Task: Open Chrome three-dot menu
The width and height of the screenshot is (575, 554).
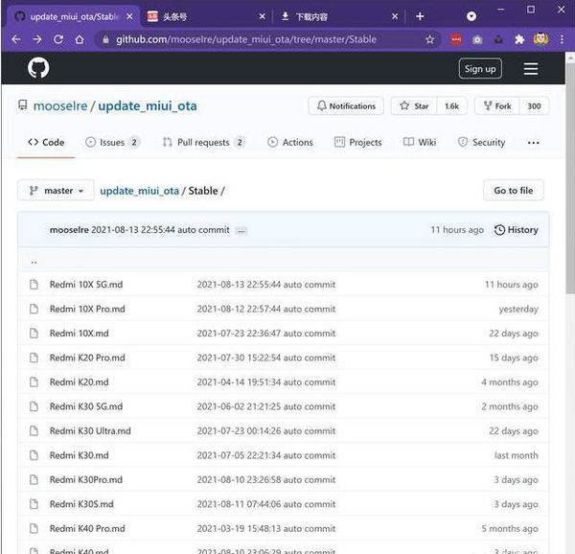Action: (562, 39)
